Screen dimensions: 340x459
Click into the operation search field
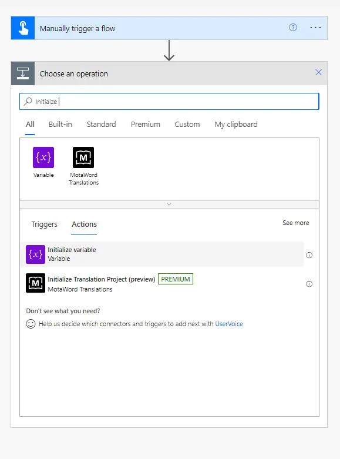[x=169, y=101]
